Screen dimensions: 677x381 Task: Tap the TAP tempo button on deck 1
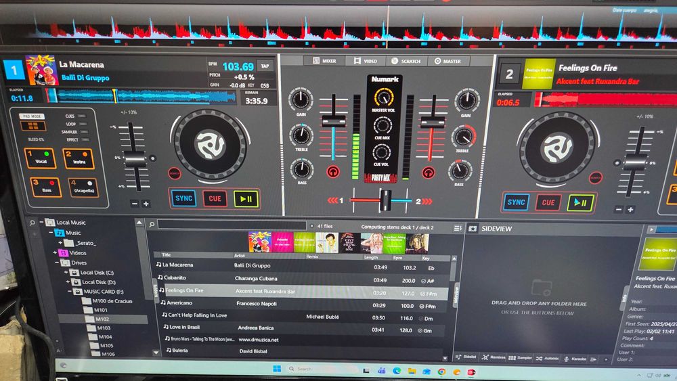click(265, 66)
